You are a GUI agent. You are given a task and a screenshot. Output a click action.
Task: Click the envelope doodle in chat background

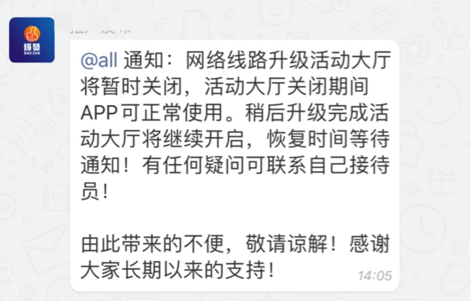click(46, 249)
